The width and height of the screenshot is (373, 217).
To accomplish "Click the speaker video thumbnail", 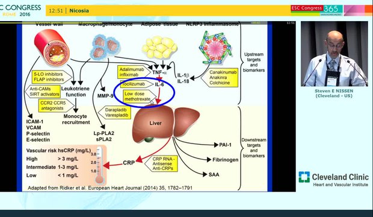I will coord(334,54).
